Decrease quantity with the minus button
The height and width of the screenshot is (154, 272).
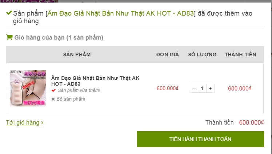tap(194, 88)
